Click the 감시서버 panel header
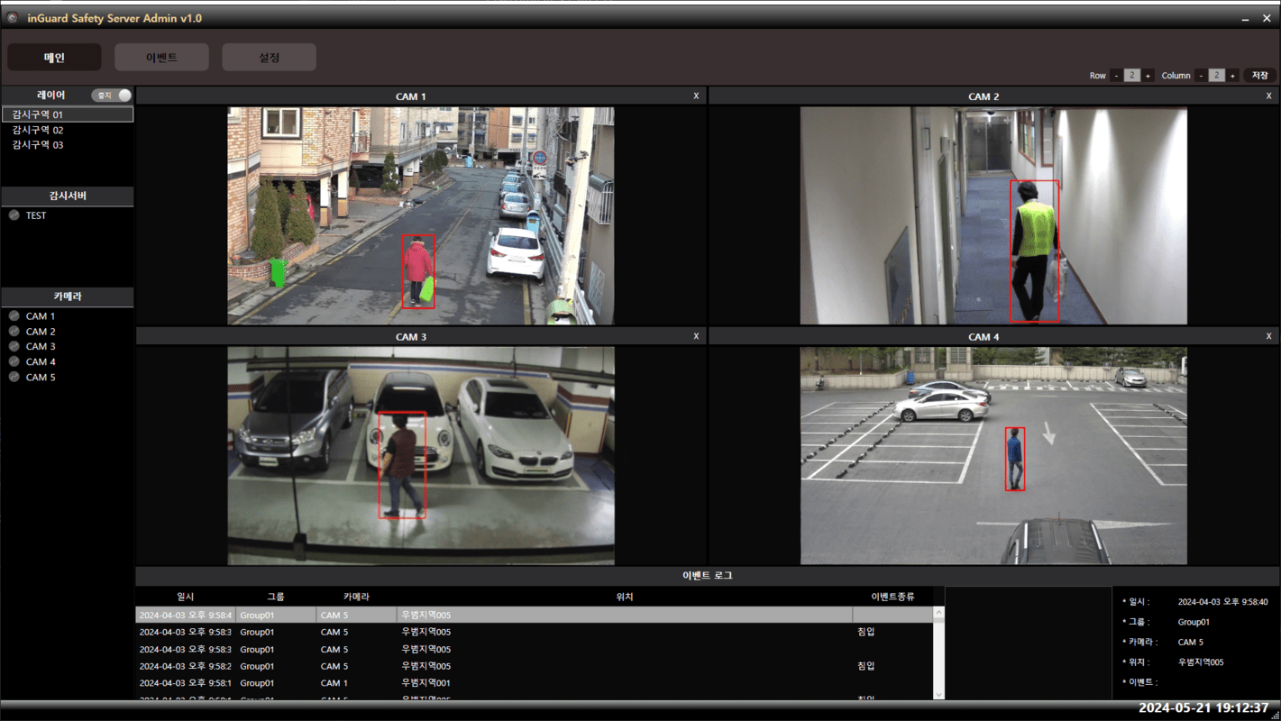 (x=68, y=196)
